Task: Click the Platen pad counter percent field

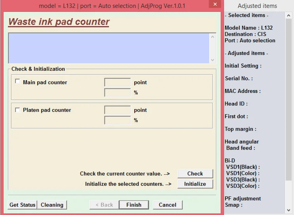Action: point(117,120)
